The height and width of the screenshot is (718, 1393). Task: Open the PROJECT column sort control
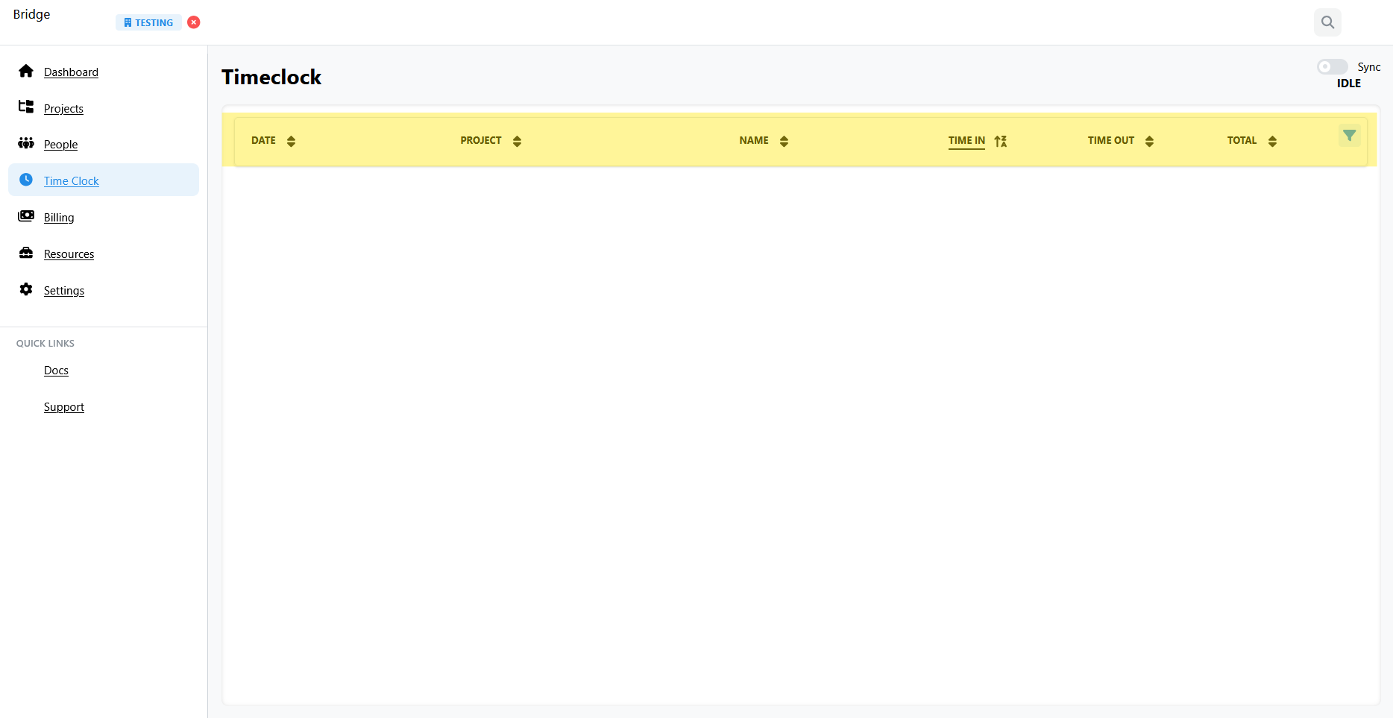pyautogui.click(x=517, y=140)
